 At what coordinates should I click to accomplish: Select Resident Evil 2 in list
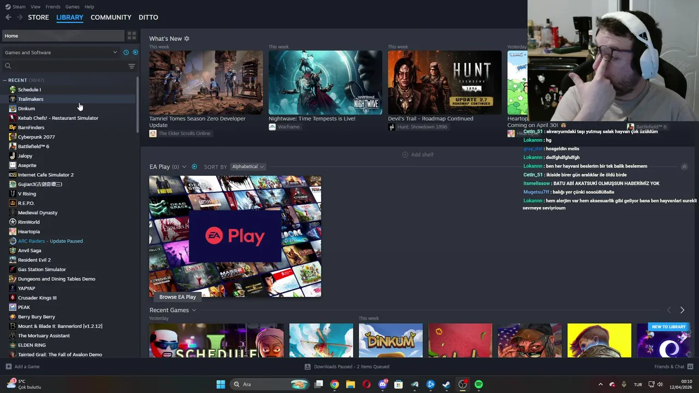coord(34,260)
